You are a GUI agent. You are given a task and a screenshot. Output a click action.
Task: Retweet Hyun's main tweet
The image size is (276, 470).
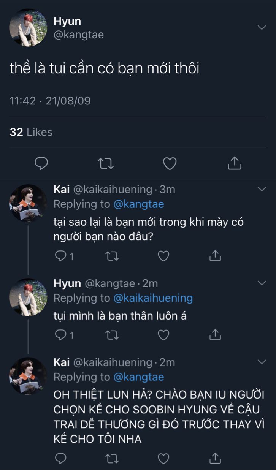tap(106, 163)
